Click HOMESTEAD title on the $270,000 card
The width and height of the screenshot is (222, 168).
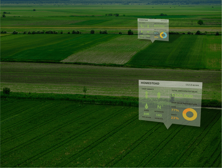143,20
